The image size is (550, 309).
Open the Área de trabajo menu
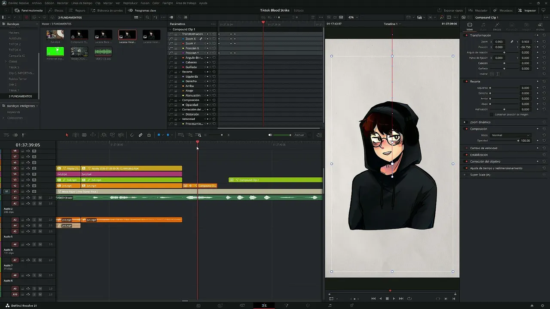point(186,3)
